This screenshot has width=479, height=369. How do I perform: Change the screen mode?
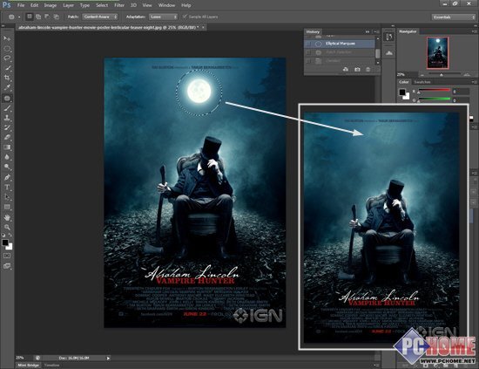tap(7, 266)
